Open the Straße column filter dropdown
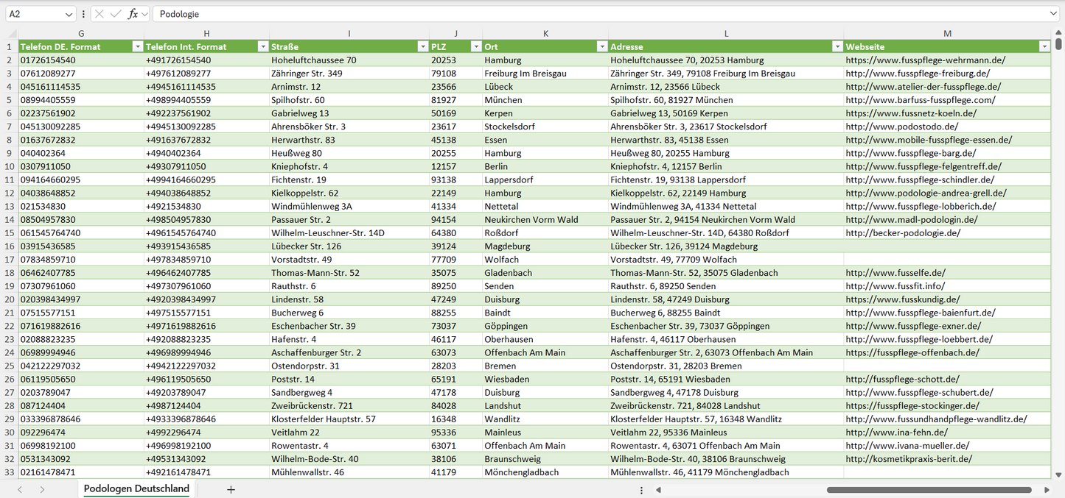 [x=422, y=46]
